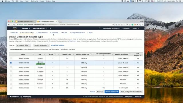
Task: Click the Network Performance info icon
Action: coord(130,54)
